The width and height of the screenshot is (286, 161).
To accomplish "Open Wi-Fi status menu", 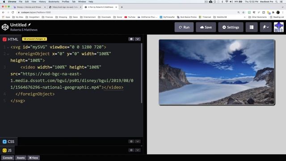I will (227, 2).
